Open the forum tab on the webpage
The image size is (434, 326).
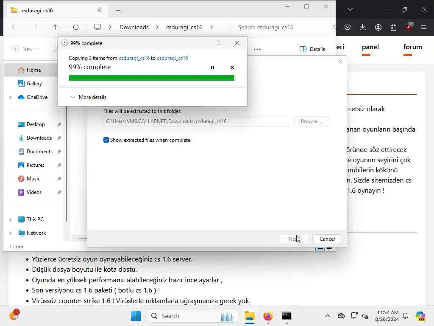(x=412, y=47)
